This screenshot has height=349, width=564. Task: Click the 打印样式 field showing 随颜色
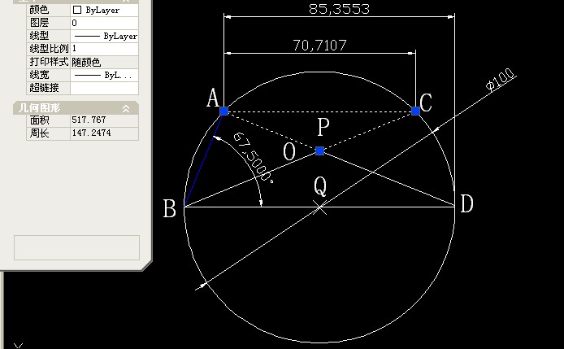[x=104, y=62]
